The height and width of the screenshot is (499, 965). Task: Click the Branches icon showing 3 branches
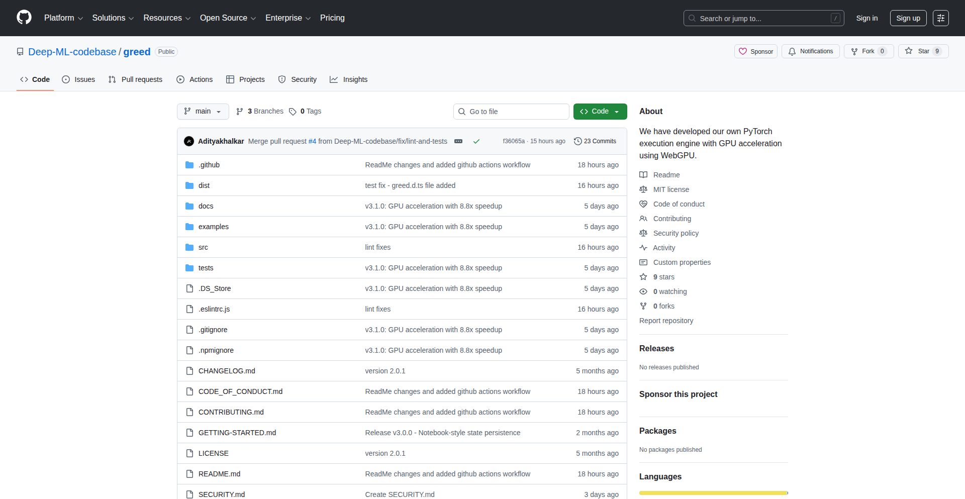click(x=240, y=111)
